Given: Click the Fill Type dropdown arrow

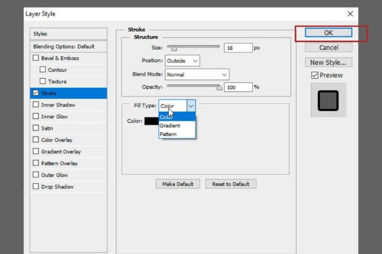Looking at the screenshot, I should click(191, 106).
